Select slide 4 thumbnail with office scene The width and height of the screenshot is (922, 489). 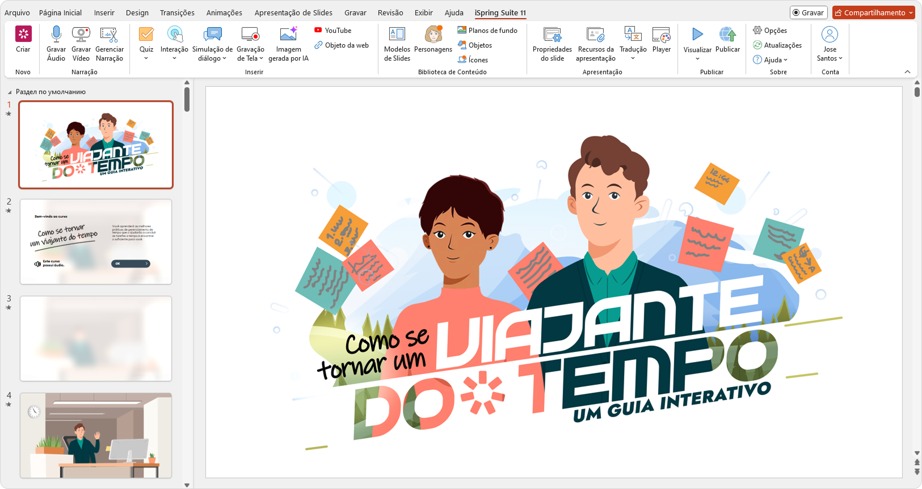click(x=96, y=435)
